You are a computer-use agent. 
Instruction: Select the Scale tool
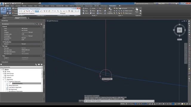coord(92,13)
